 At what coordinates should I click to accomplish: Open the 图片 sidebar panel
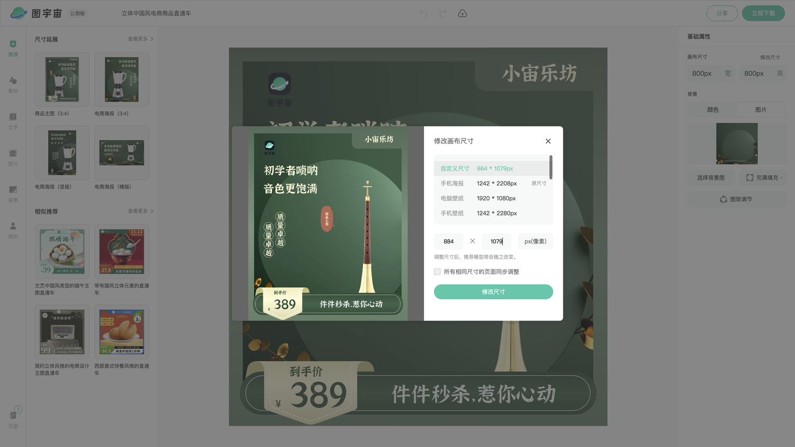[13, 158]
